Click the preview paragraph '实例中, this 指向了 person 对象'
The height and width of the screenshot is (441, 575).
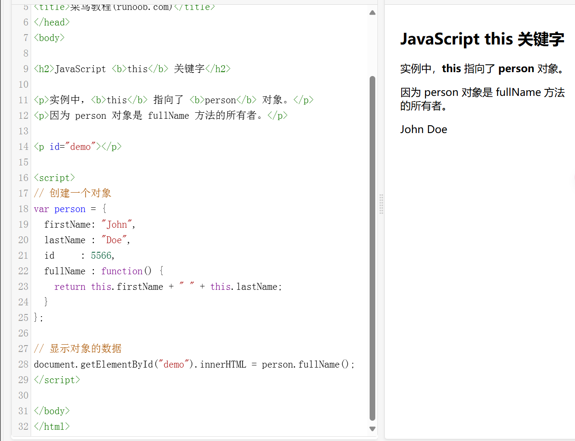click(482, 69)
